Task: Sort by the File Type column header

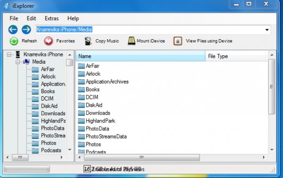Action: point(235,56)
